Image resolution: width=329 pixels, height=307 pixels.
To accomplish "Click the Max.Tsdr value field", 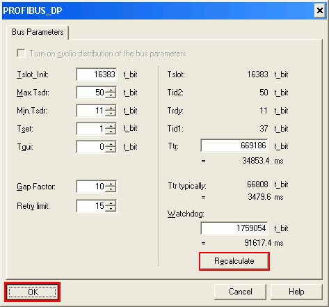I will pos(91,93).
